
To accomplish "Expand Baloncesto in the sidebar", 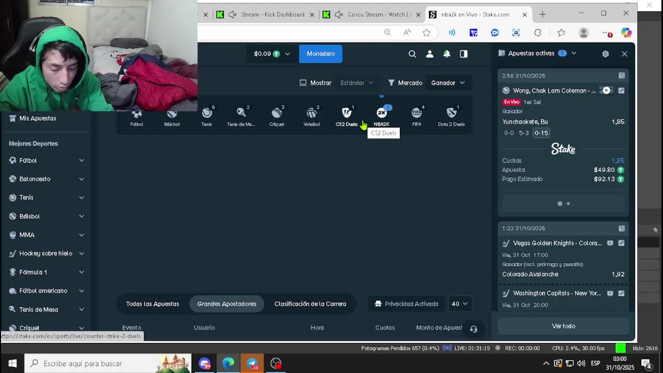I will [x=81, y=179].
